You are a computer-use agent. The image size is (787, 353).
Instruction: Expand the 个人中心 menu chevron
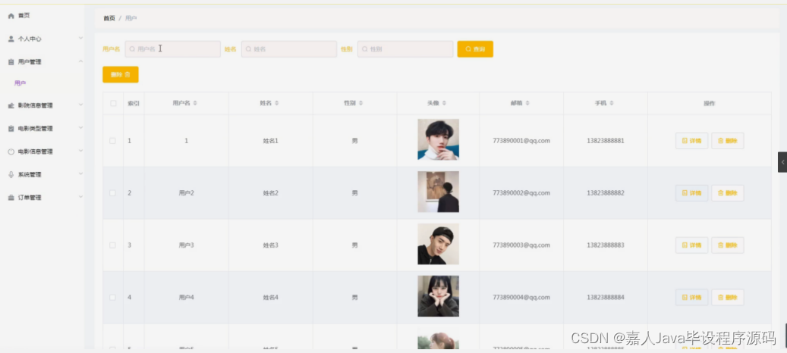pos(80,39)
